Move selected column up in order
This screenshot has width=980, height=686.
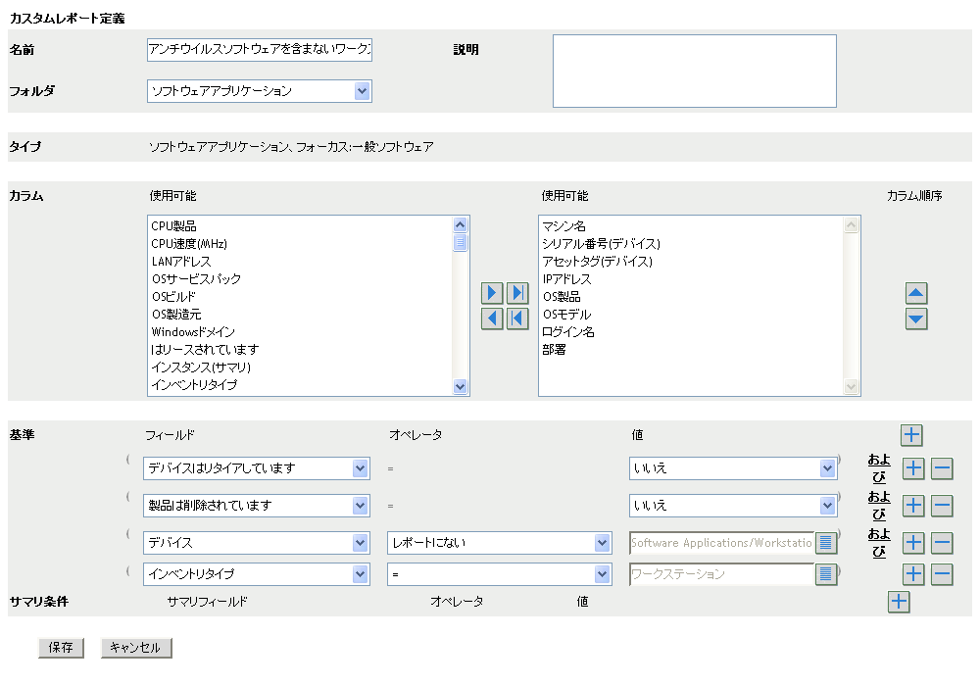coord(916,293)
